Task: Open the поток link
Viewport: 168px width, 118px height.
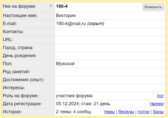Action: point(143,112)
